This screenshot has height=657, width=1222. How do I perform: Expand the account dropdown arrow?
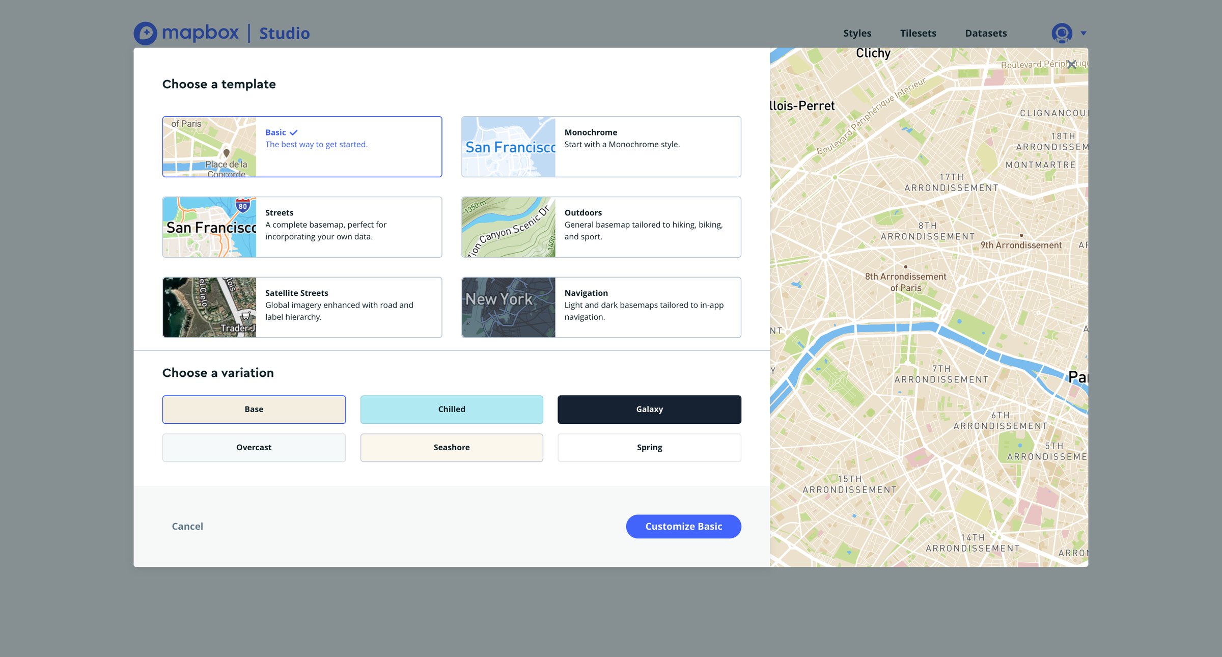[1084, 33]
